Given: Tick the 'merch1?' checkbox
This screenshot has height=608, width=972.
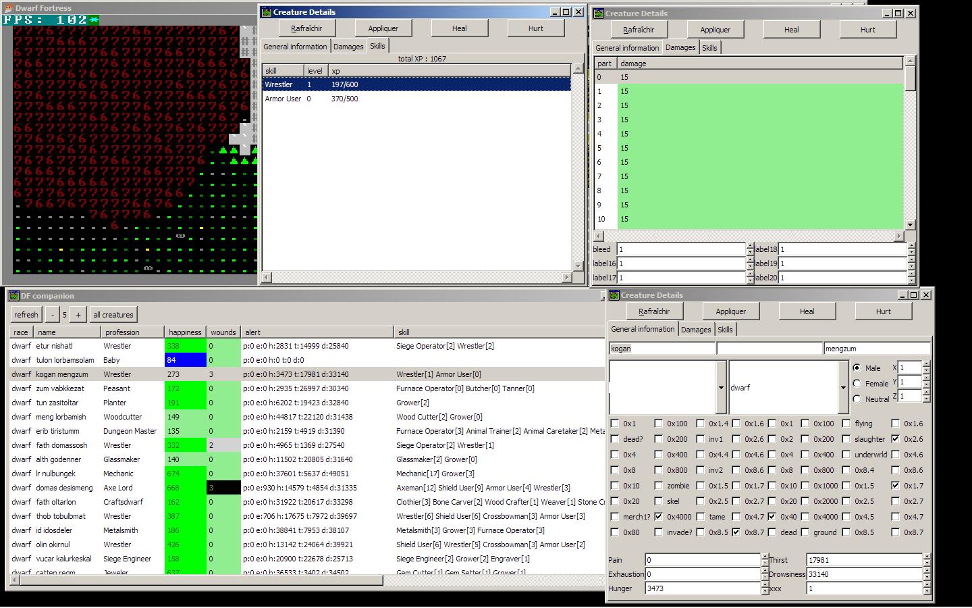Looking at the screenshot, I should pos(614,517).
